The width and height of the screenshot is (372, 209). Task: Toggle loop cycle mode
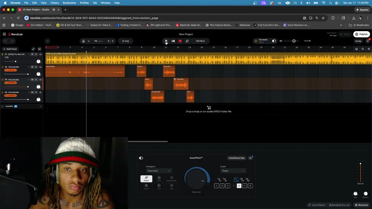(x=187, y=41)
